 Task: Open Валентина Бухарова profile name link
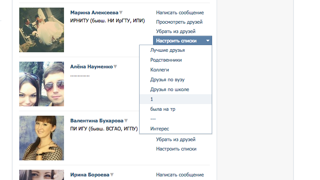pos(97,121)
